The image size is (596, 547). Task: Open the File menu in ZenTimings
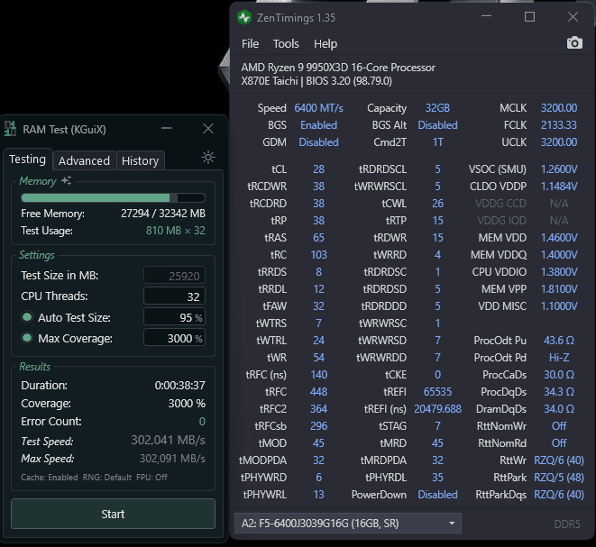pyautogui.click(x=250, y=43)
